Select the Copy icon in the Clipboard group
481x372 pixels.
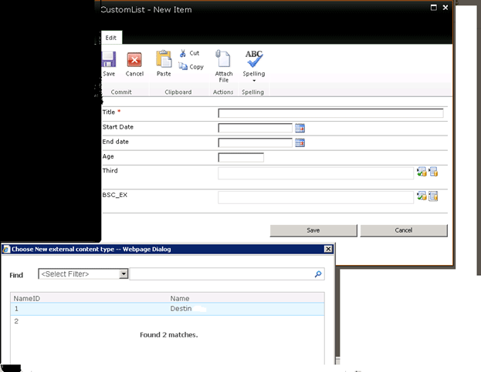183,66
